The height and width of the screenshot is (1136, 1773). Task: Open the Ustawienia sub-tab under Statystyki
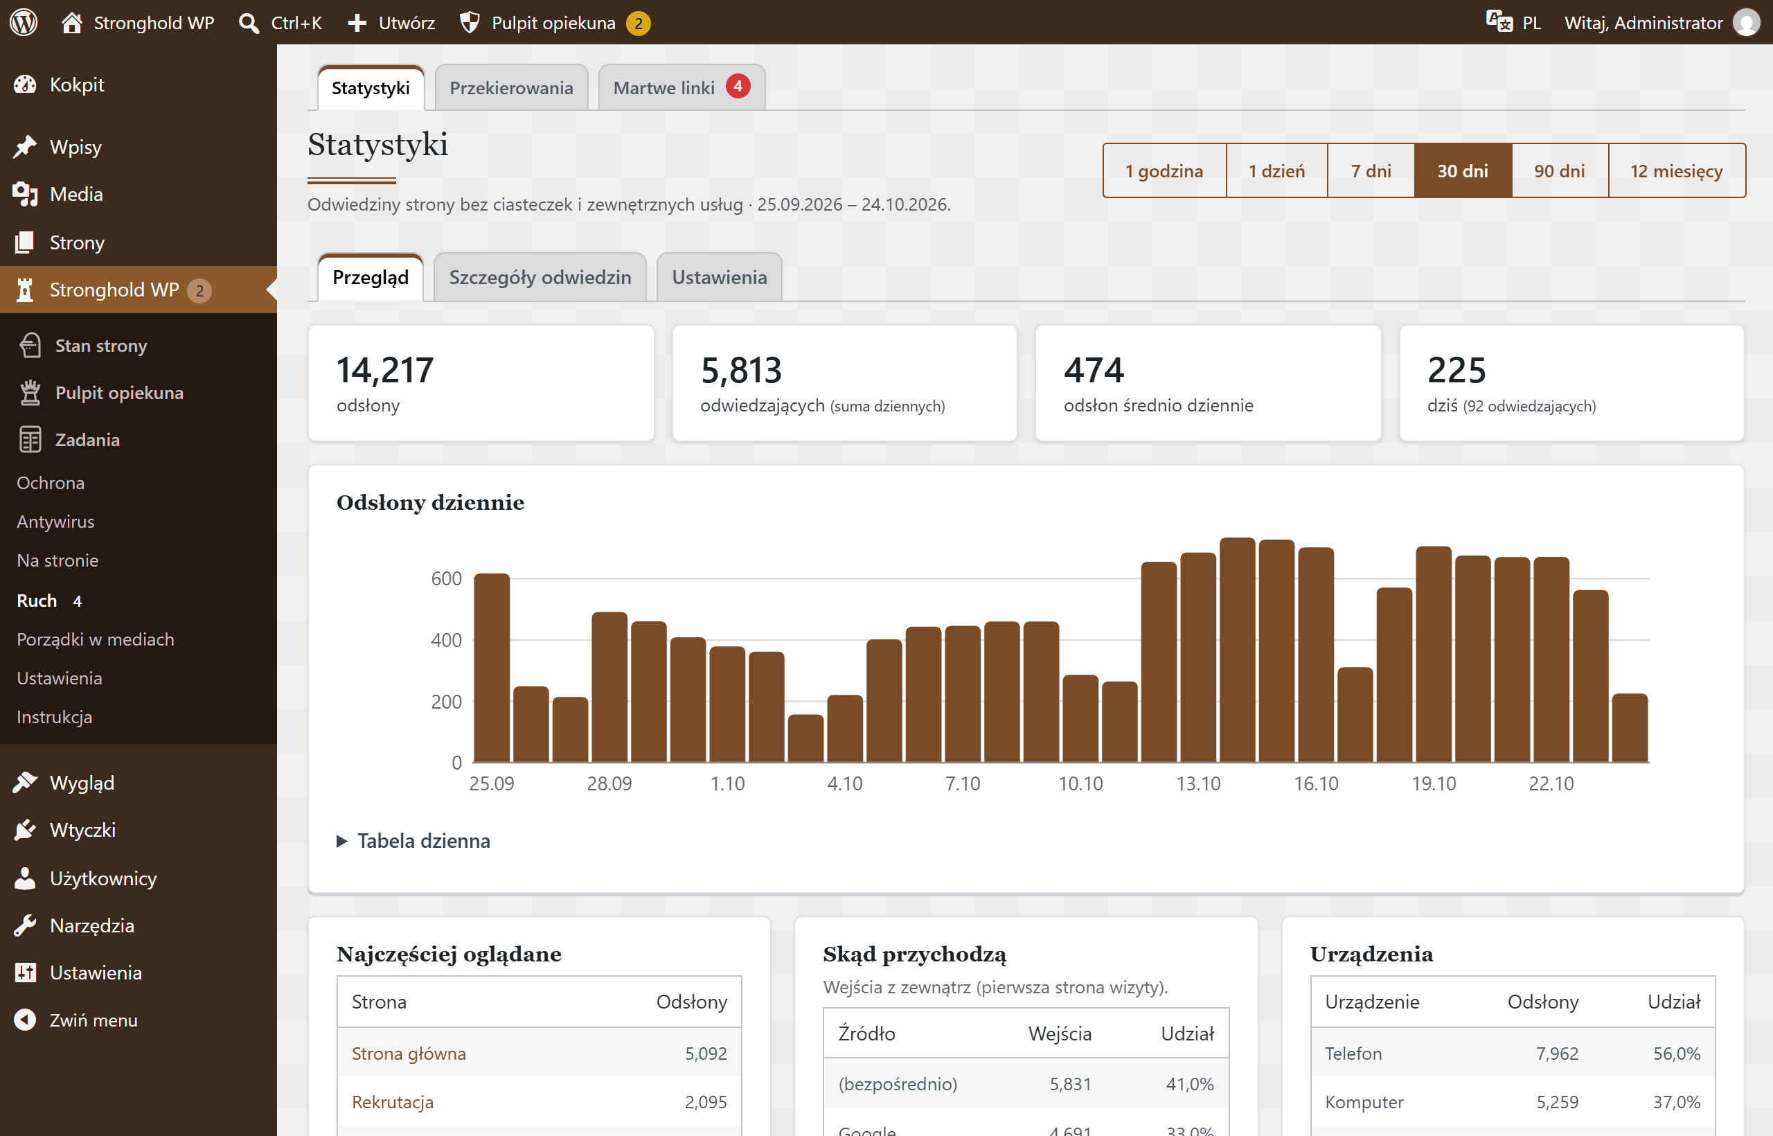tap(719, 277)
